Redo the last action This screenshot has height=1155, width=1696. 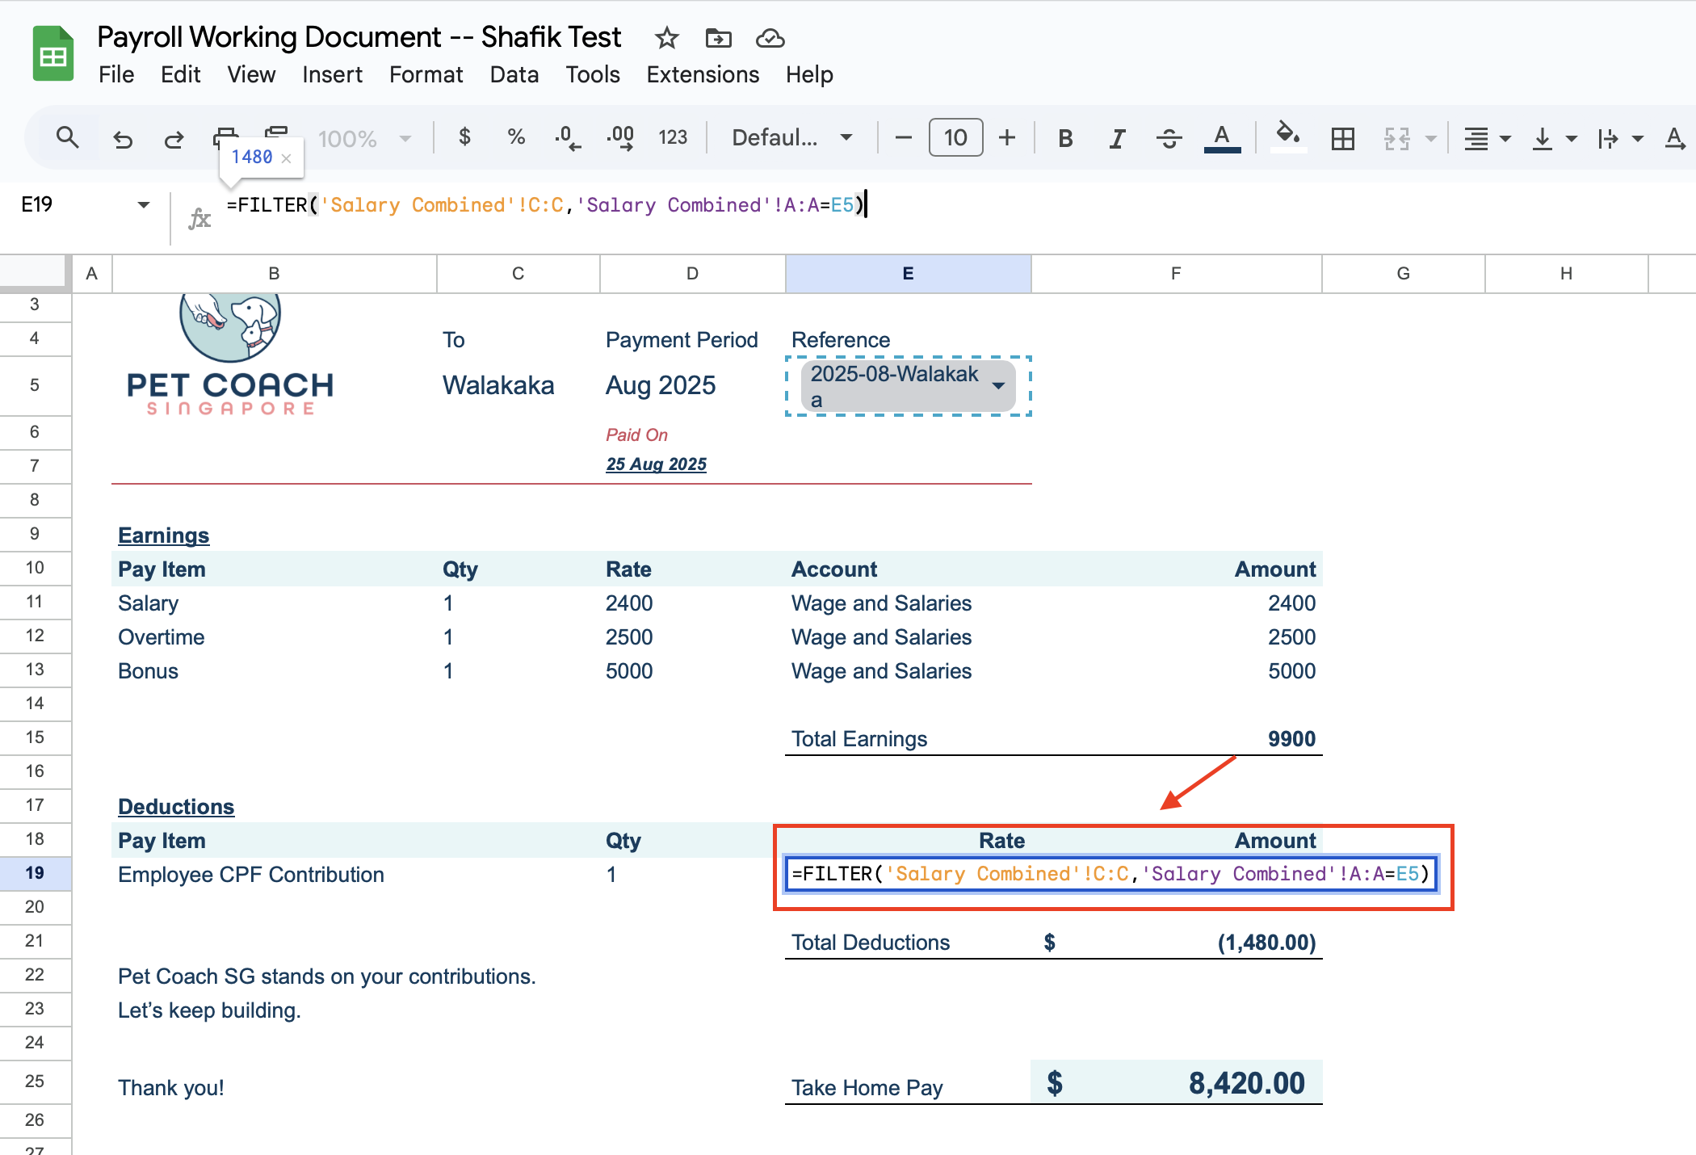pyautogui.click(x=174, y=138)
